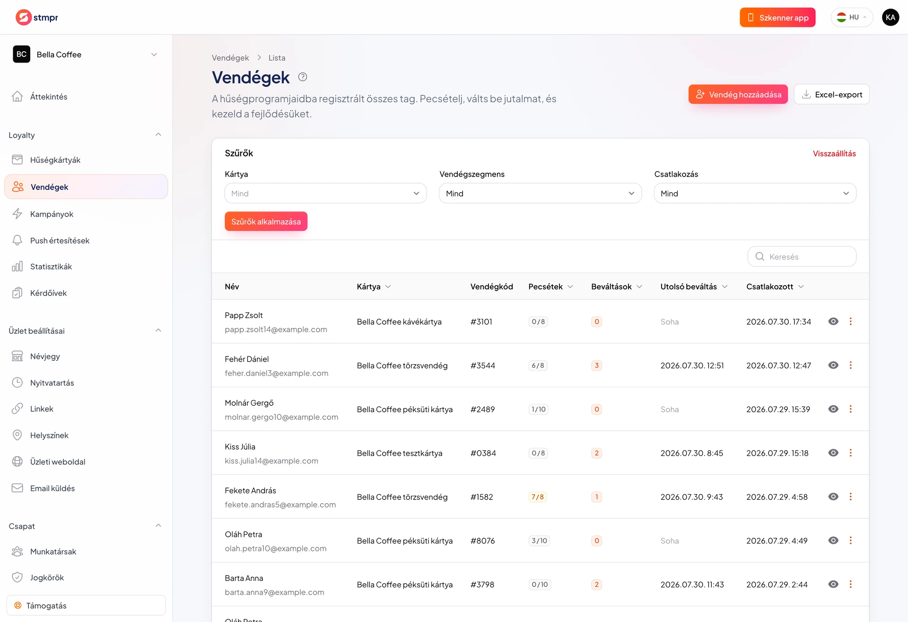This screenshot has height=622, width=908.
Task: Click into the Keresés search field
Action: click(802, 257)
